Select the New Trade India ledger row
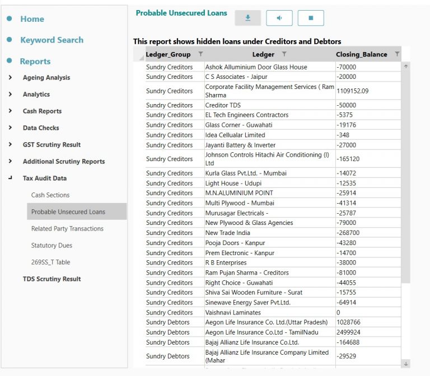430x376 pixels. tap(227, 233)
